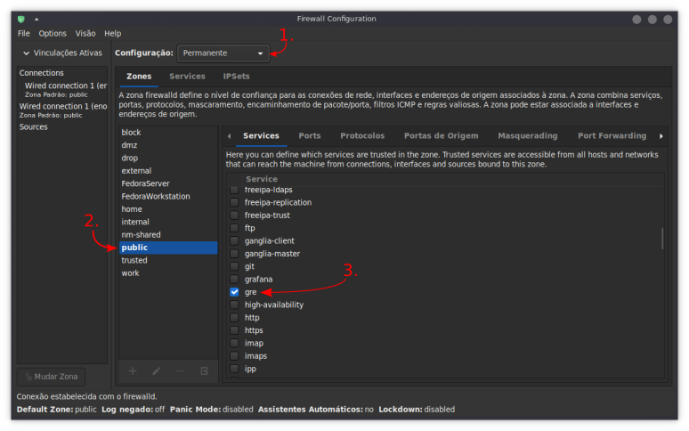
Task: Click the services list vertical scrollbar
Action: tap(662, 239)
